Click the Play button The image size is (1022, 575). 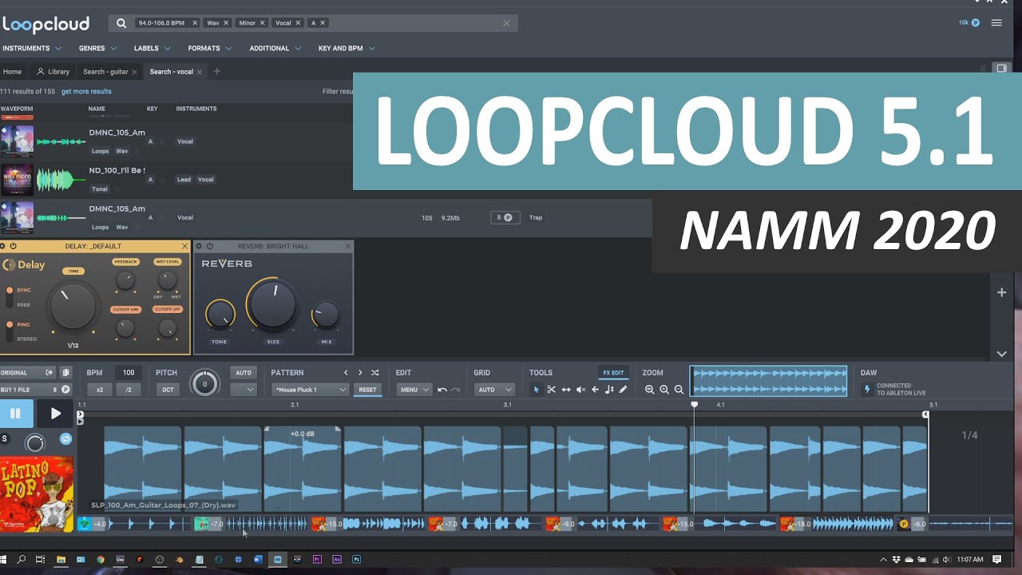pos(55,414)
